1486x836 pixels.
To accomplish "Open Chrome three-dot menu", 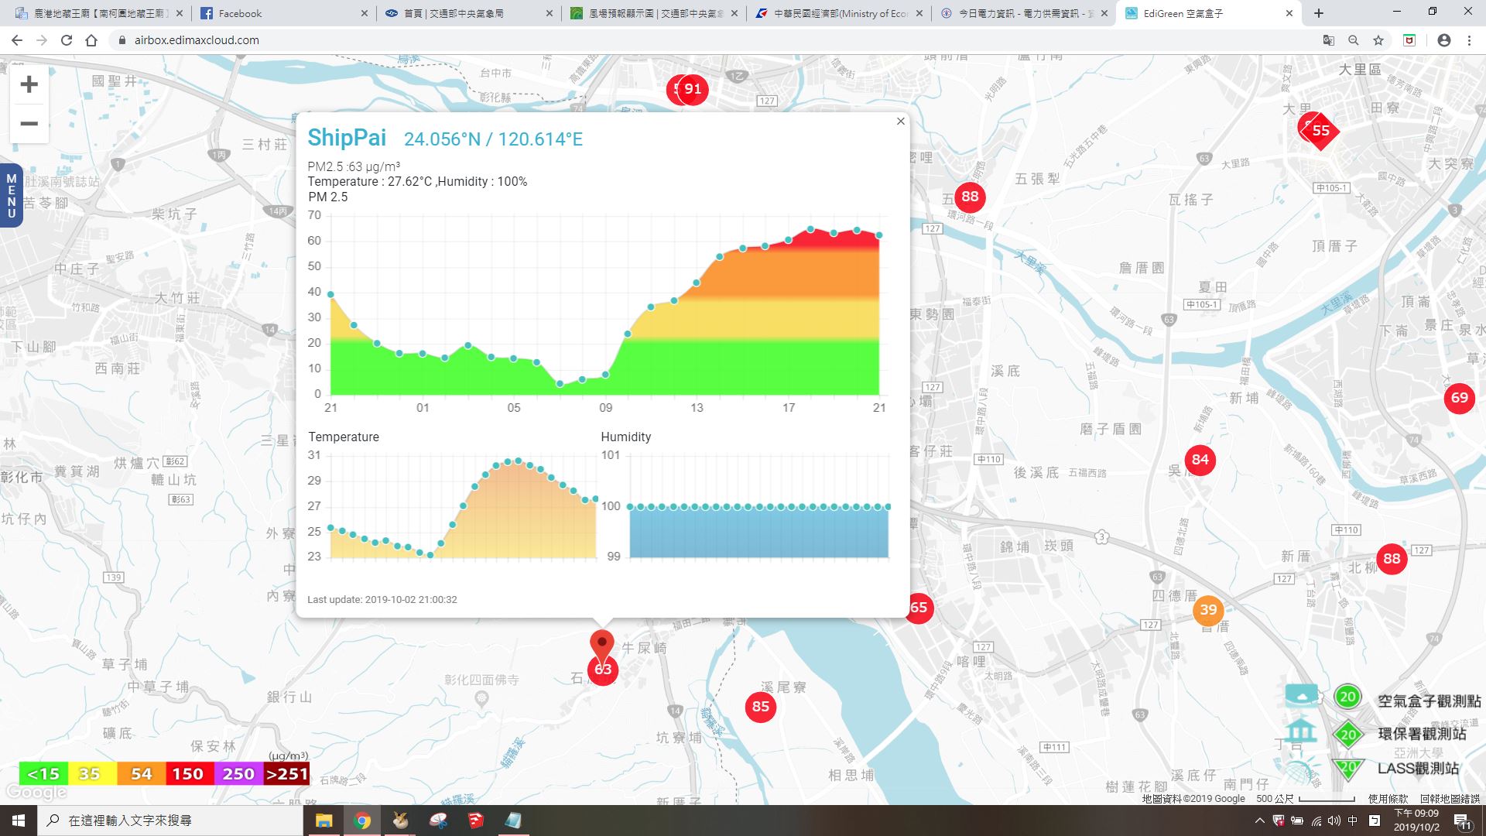I will (x=1469, y=40).
